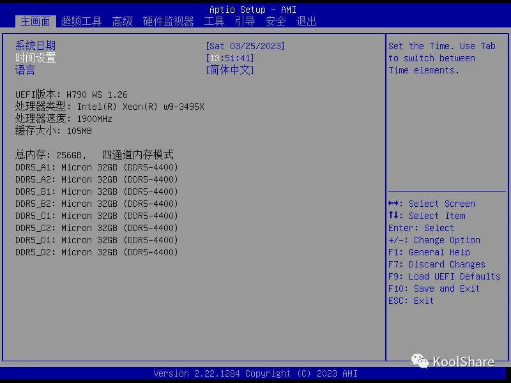Click the Aptio Setup - AMI title

point(253,10)
